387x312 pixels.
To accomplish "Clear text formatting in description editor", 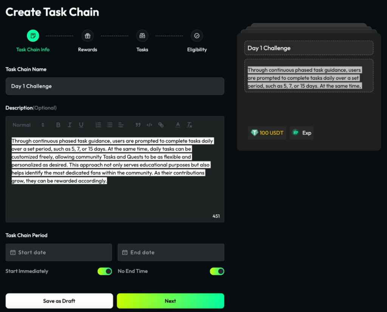I will (x=189, y=125).
